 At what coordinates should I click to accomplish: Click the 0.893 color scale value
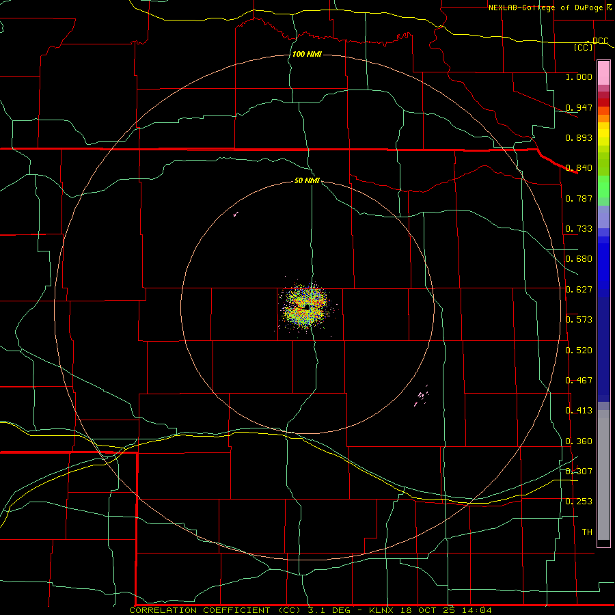point(579,137)
